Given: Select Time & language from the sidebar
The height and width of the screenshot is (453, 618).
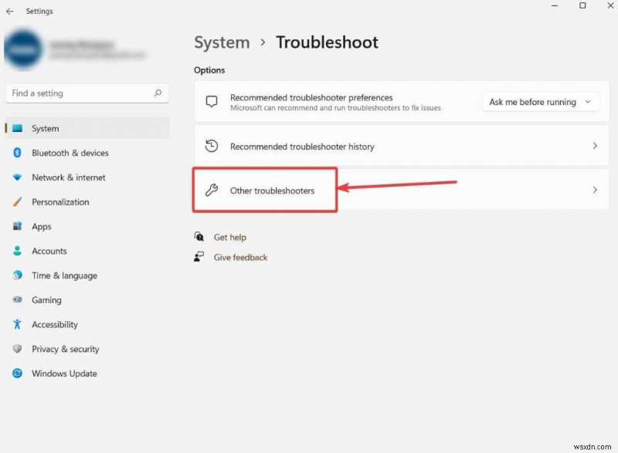Looking at the screenshot, I should point(17,276).
